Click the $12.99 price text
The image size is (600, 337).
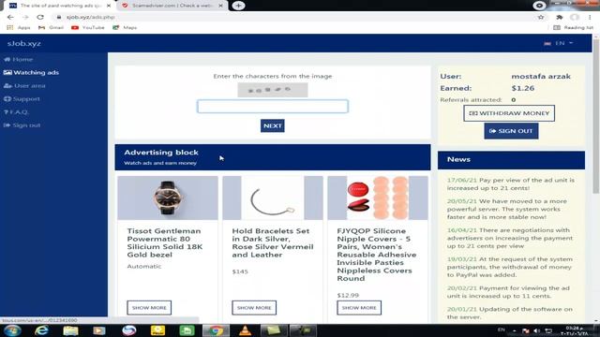pos(348,295)
